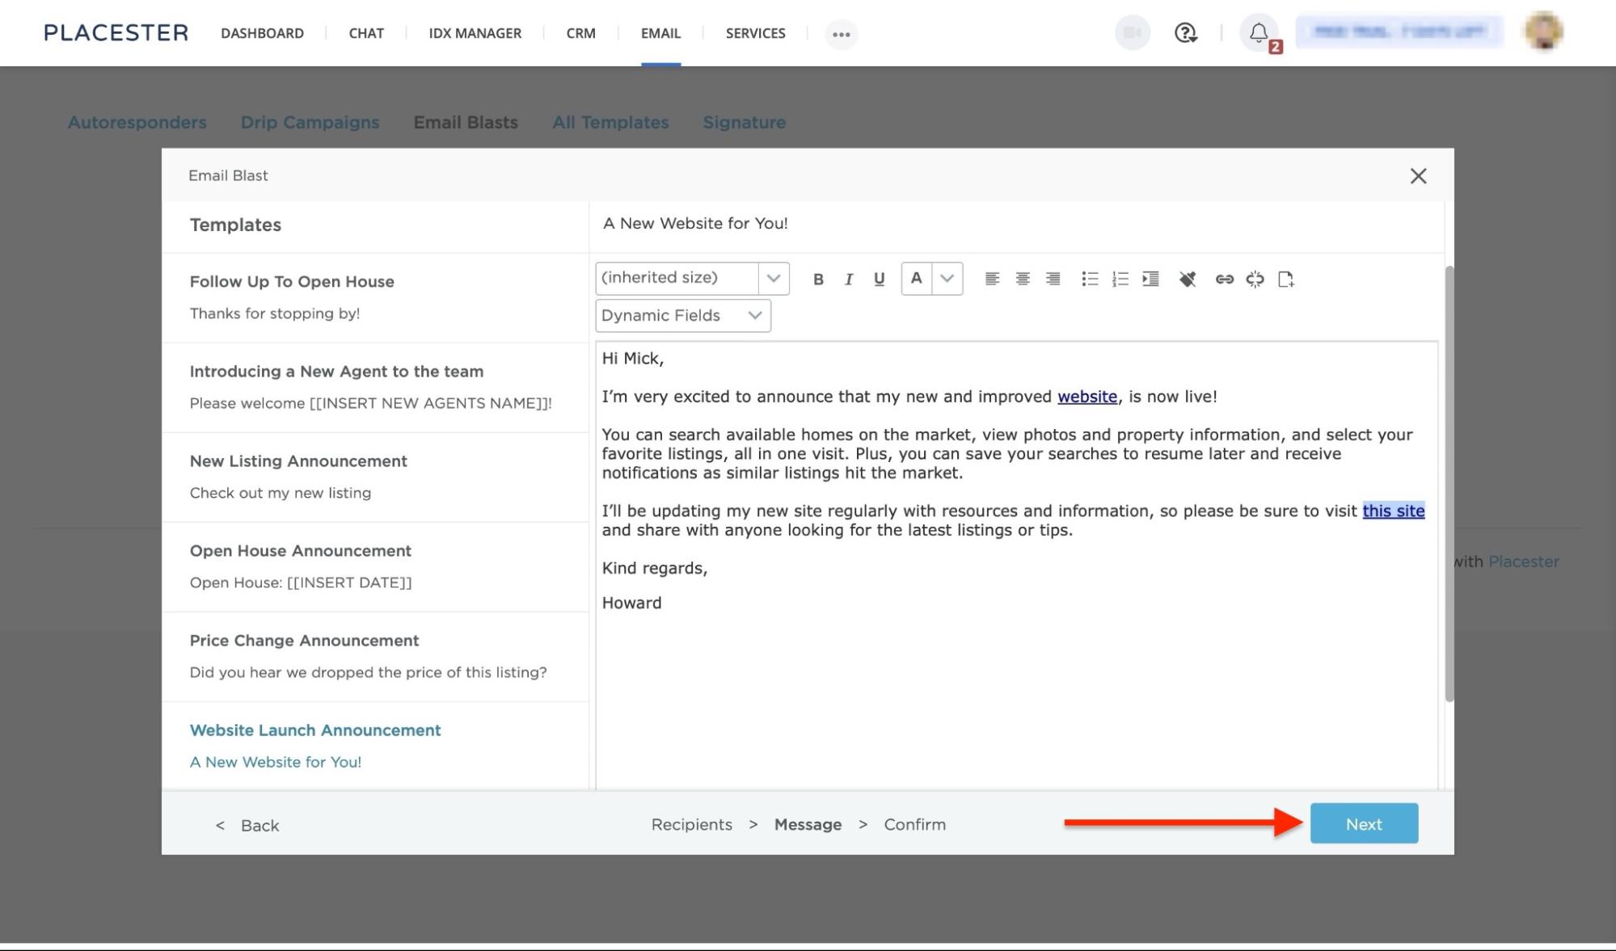
Task: Open the notifications bell
Action: point(1259,33)
